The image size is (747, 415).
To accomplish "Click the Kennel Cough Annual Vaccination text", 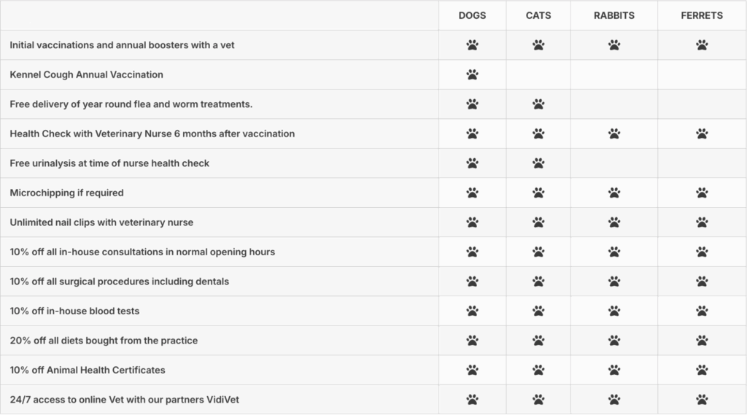I will [86, 74].
